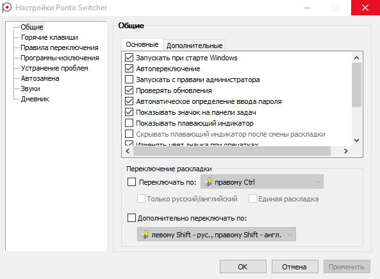Open Устранение проблем section

tap(54, 68)
